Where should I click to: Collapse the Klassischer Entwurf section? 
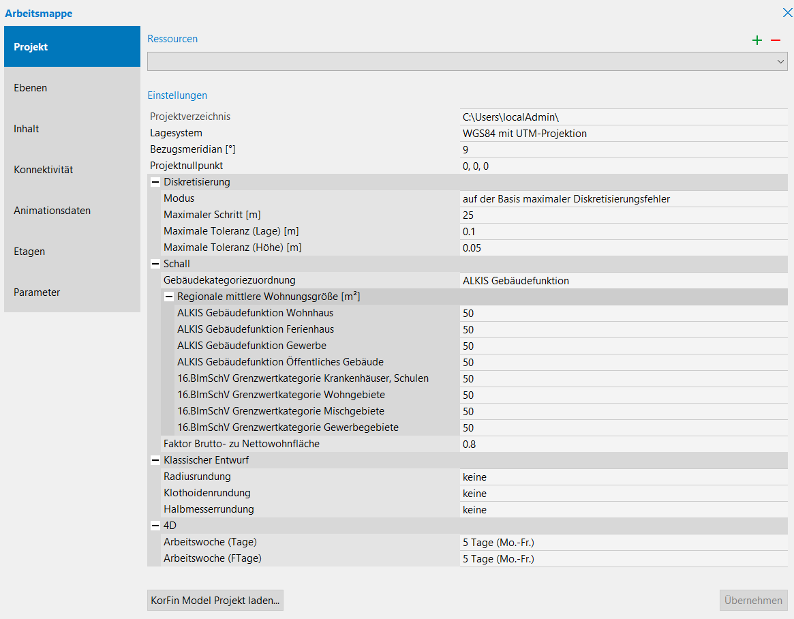click(155, 460)
